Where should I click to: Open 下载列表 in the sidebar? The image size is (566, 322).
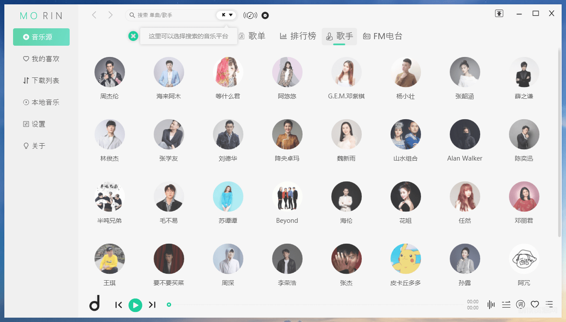[41, 80]
